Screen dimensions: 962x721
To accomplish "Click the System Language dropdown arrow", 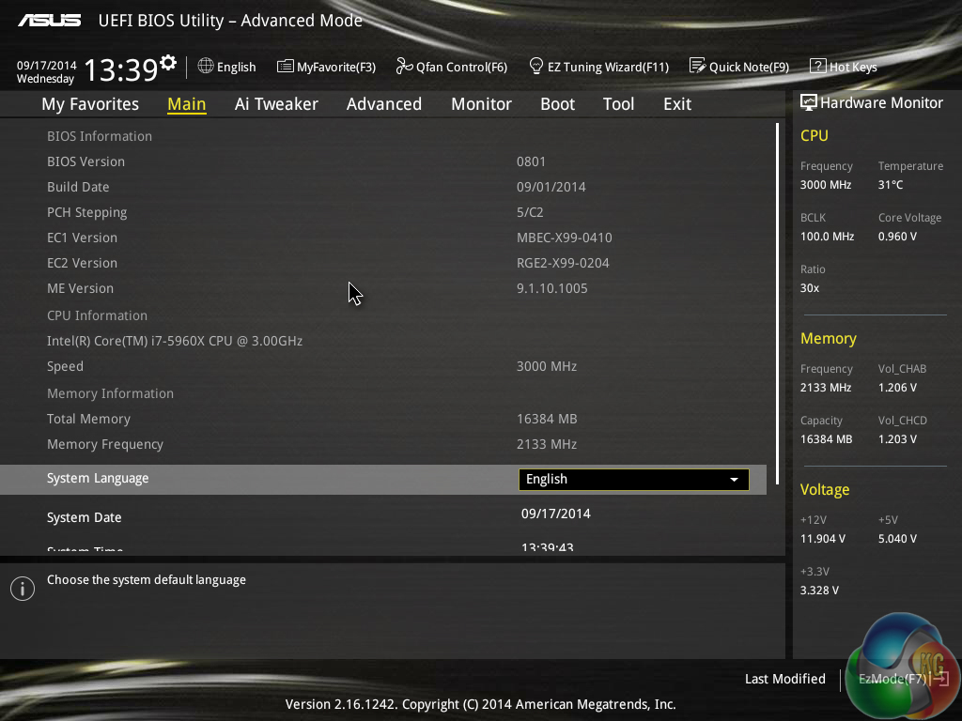I will click(x=734, y=480).
